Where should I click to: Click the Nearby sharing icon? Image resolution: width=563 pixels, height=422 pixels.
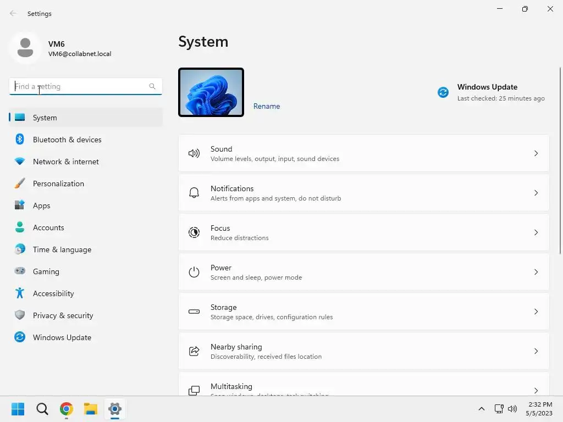194,351
